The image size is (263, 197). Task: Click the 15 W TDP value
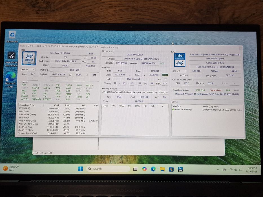tap(93, 58)
